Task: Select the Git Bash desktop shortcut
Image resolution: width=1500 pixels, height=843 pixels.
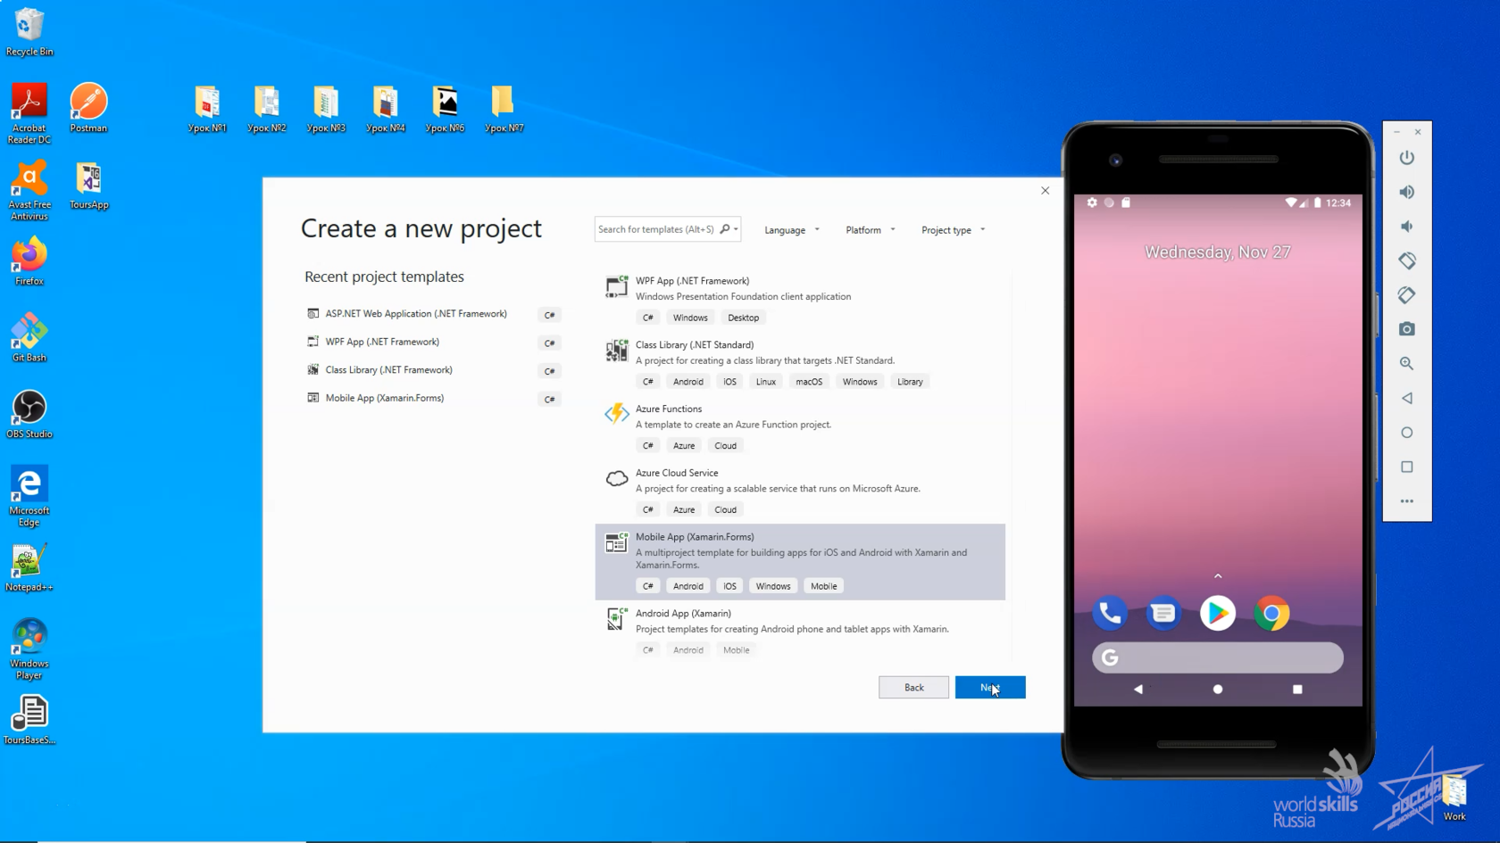Action: tap(29, 337)
